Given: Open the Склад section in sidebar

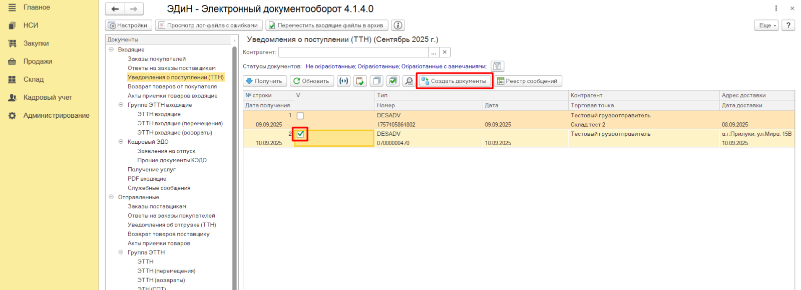Looking at the screenshot, I should 34,79.
